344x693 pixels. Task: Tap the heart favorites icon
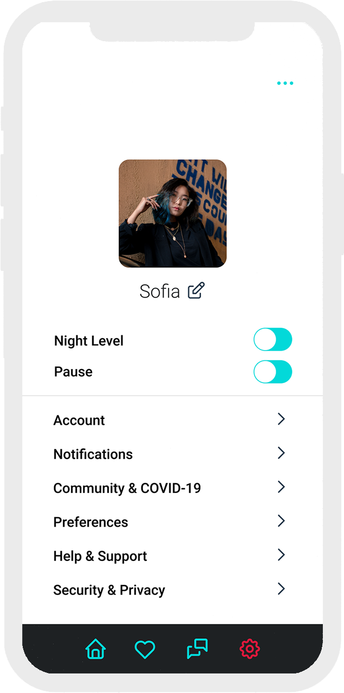pyautogui.click(x=145, y=649)
